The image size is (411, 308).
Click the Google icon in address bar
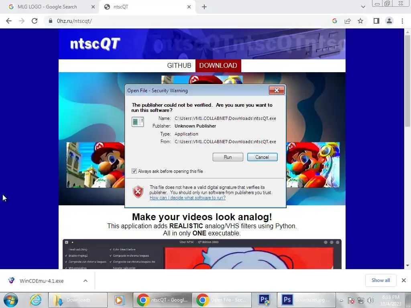334,21
